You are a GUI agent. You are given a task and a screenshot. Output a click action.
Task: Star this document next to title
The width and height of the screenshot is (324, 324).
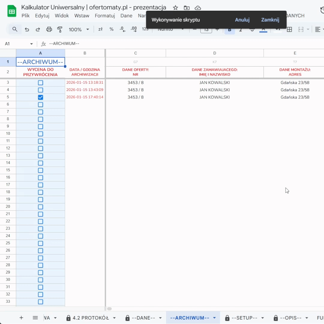pyautogui.click(x=175, y=8)
